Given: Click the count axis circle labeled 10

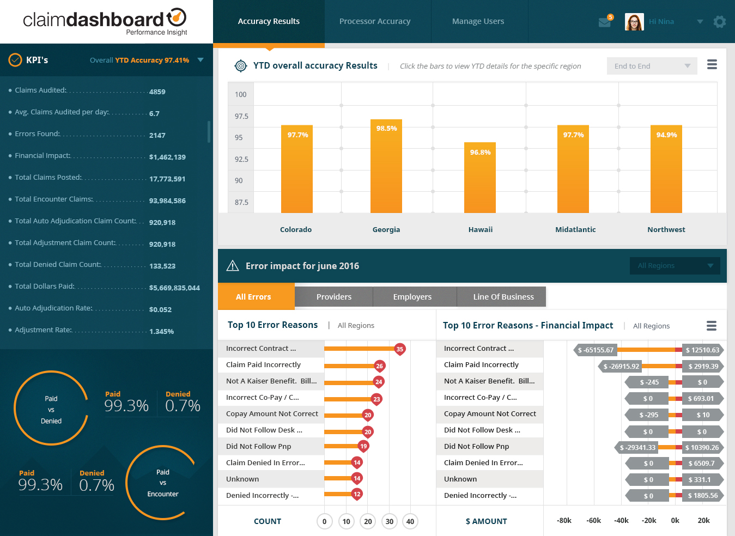Looking at the screenshot, I should tap(346, 521).
